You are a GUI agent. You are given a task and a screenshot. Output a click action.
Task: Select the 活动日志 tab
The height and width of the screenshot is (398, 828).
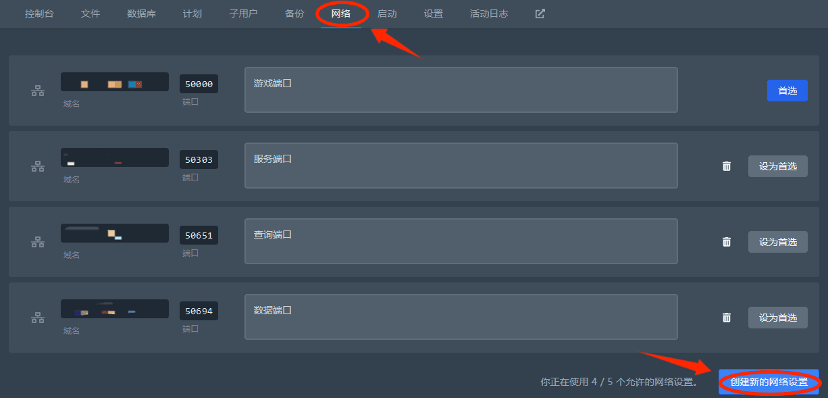489,14
